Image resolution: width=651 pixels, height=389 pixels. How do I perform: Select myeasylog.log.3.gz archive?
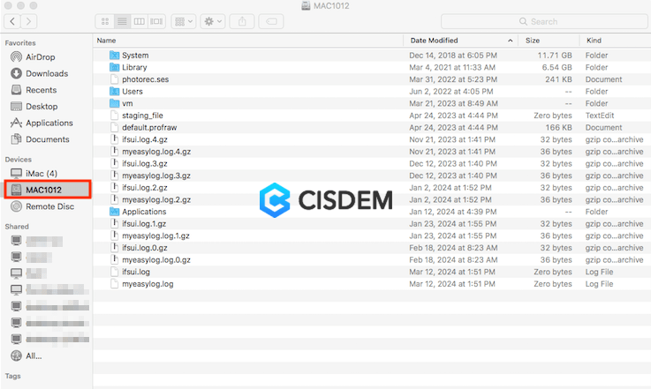(x=156, y=176)
